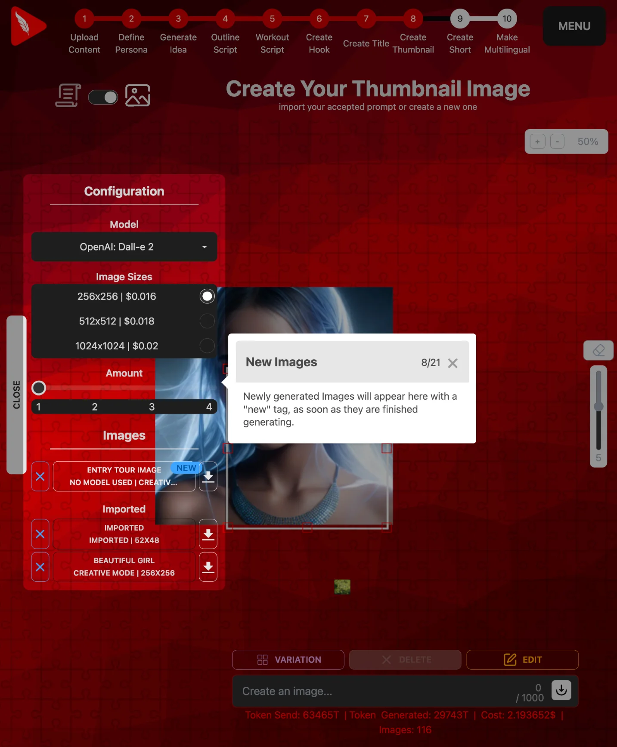Select the 256x256 image size radio
This screenshot has width=617, height=747.
[207, 296]
